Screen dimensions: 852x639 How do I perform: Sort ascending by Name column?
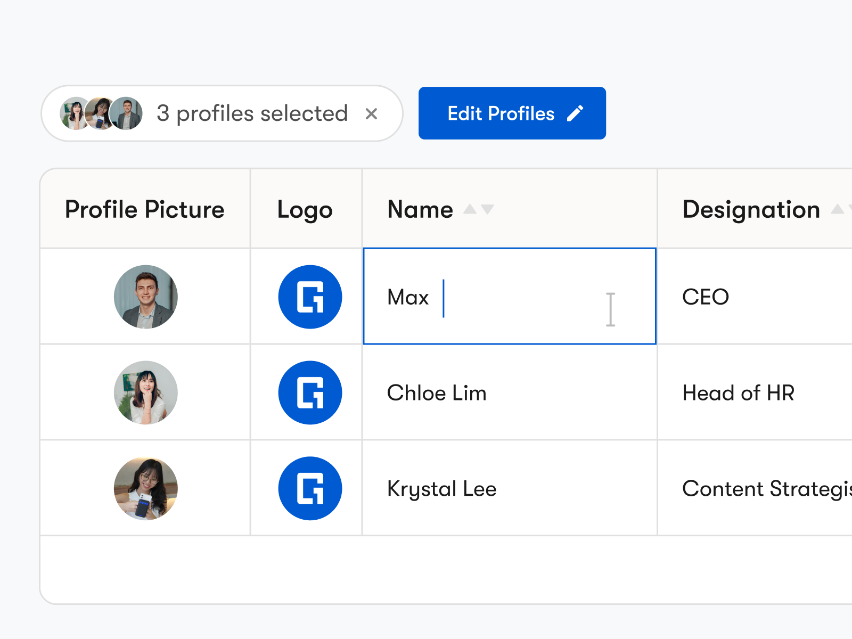point(470,209)
